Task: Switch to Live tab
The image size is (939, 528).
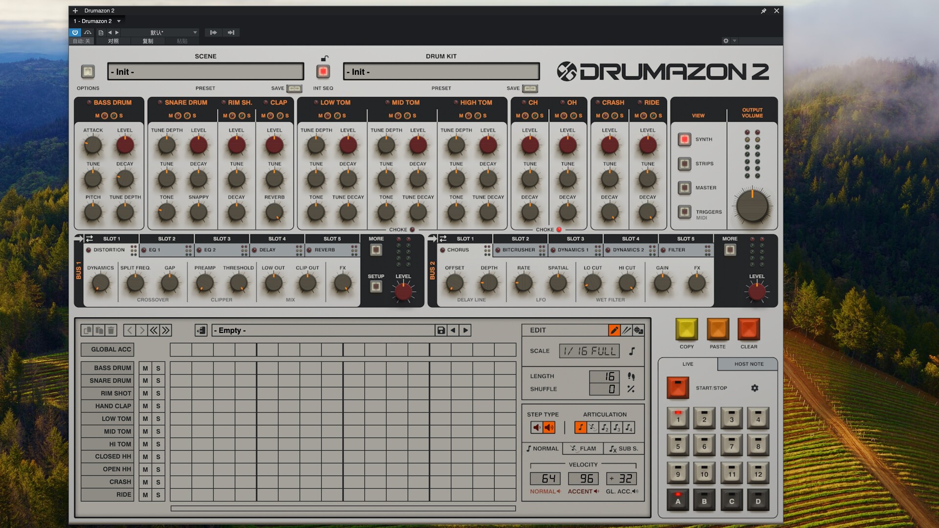Action: (688, 364)
